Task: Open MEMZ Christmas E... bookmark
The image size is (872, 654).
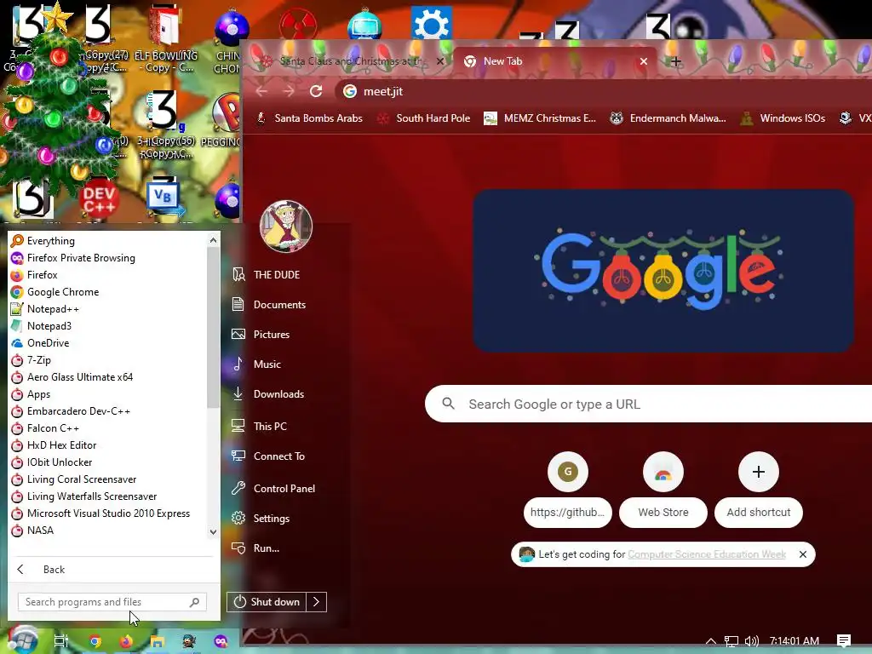Action: pyautogui.click(x=540, y=118)
